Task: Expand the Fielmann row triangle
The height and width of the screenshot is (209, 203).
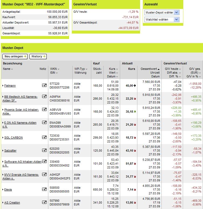Action: coord(3,86)
